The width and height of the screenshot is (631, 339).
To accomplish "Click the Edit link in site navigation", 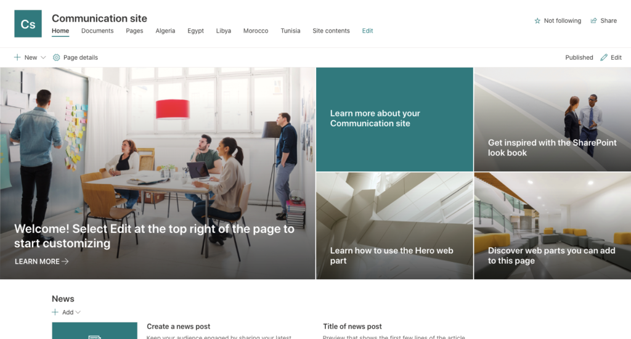I will (367, 31).
